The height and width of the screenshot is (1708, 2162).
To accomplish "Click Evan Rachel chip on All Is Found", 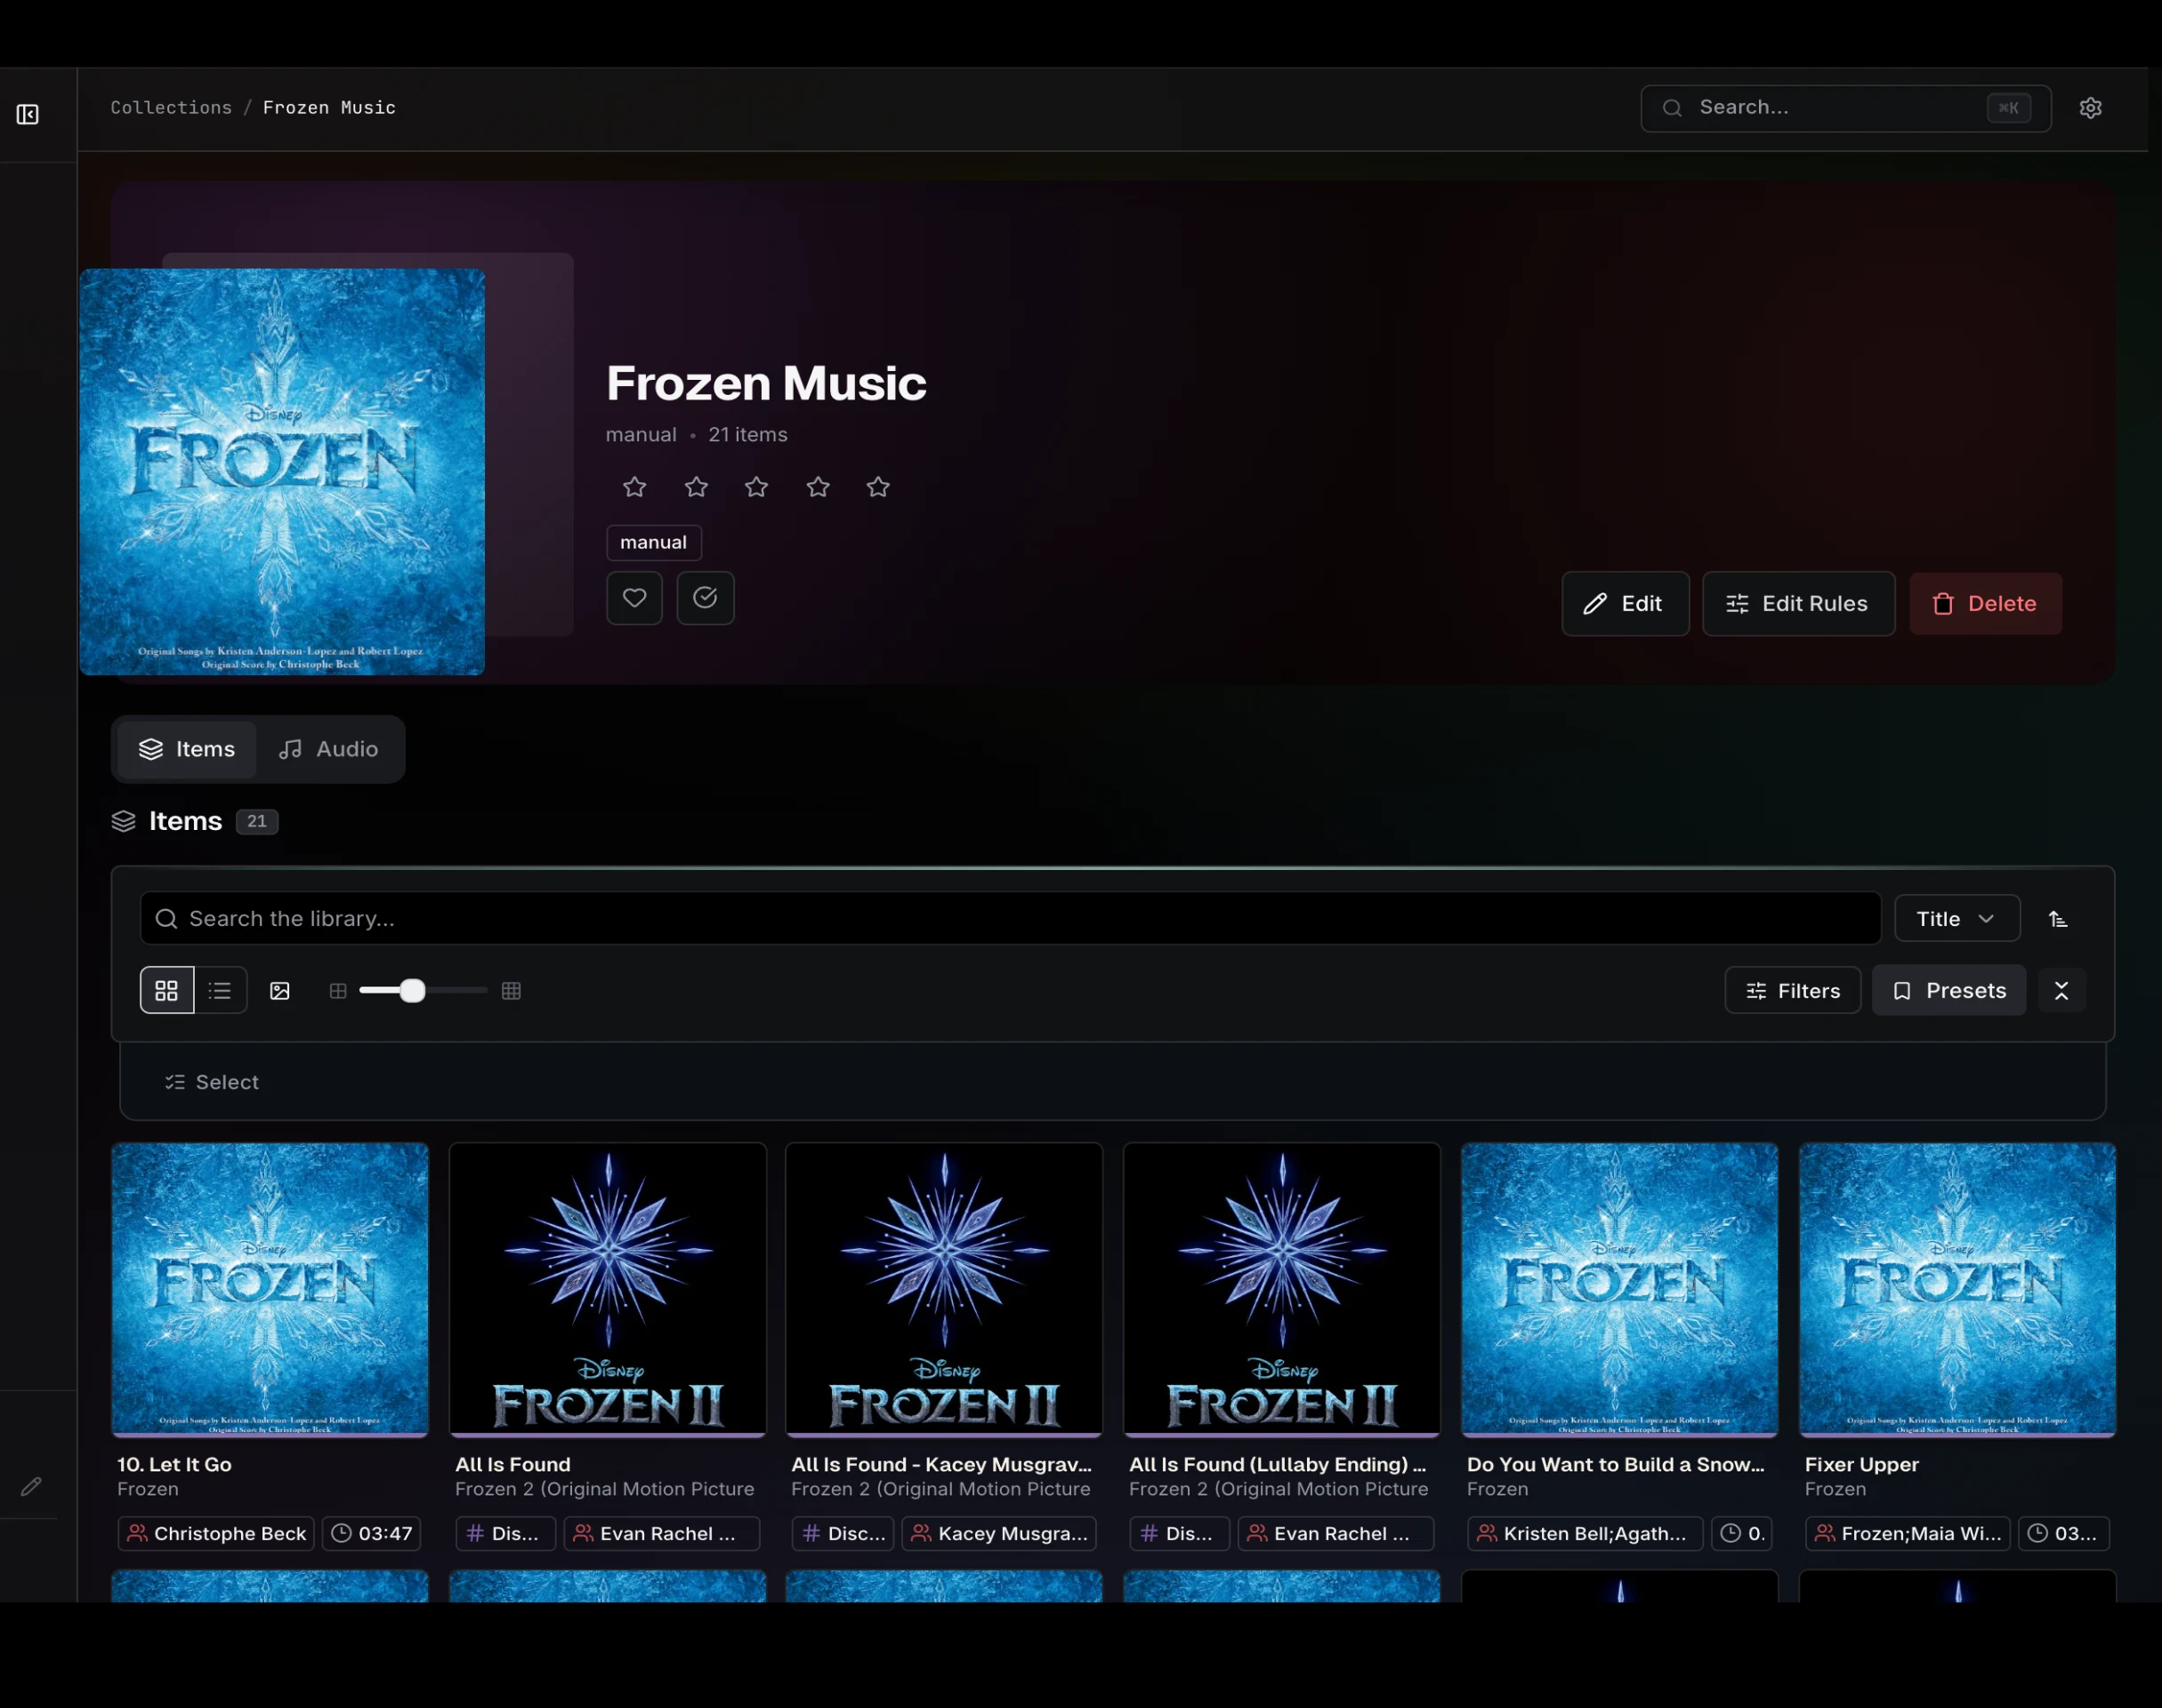I will click(x=662, y=1533).
